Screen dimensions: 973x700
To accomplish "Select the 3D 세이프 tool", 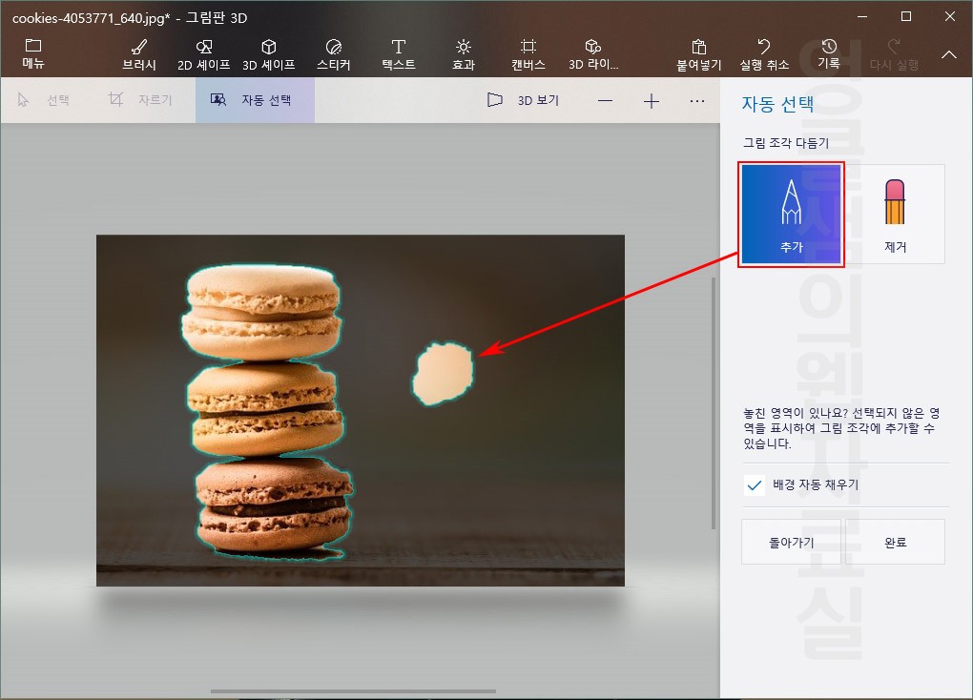I will pyautogui.click(x=269, y=52).
